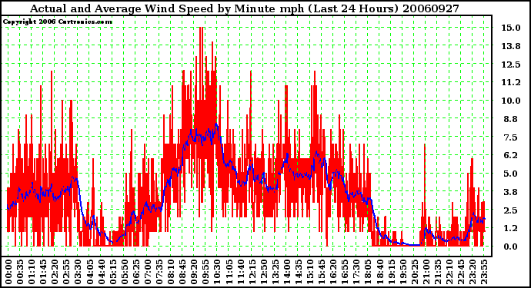Viewport: 531px width, 288px height.
Task: Click the 08:45 time axis label
Action: pos(182,272)
